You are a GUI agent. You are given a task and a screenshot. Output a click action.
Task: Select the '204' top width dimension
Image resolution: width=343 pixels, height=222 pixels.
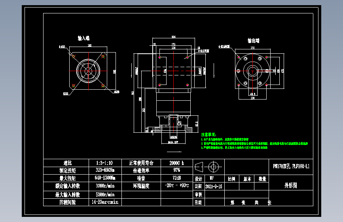pos(173,37)
